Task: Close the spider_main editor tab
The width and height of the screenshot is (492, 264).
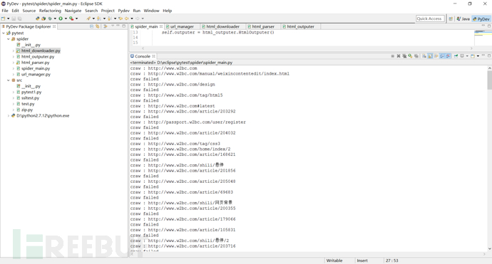Action: (161, 26)
